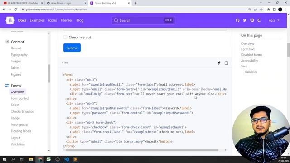Open Examples in navbar
This screenshot has width=290, height=163.
pos(37,20)
